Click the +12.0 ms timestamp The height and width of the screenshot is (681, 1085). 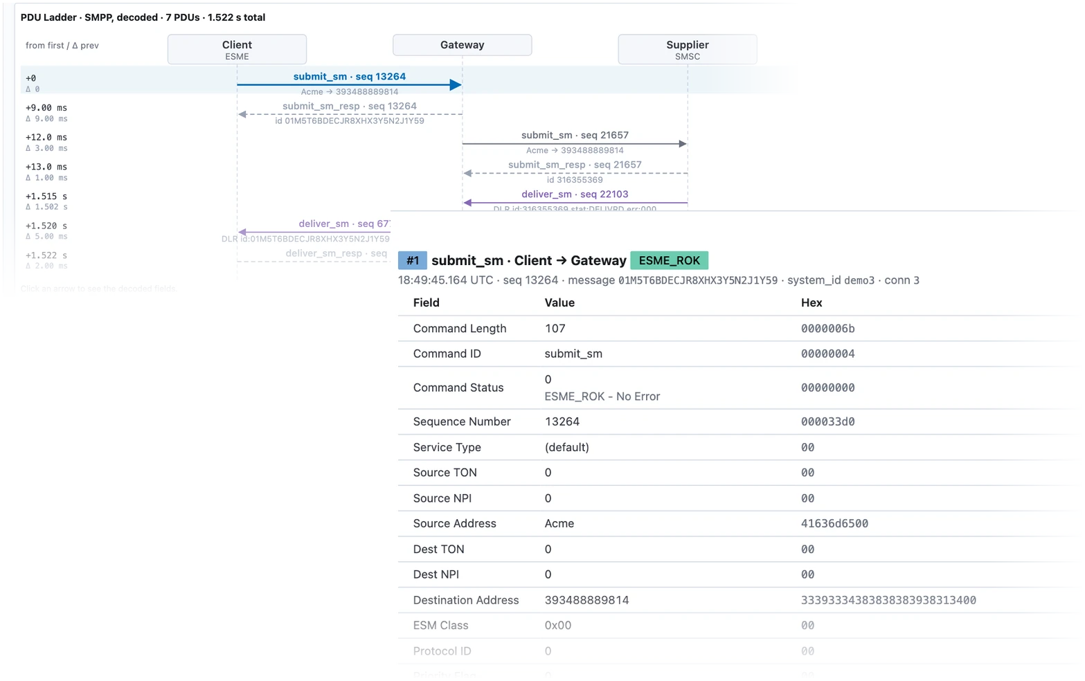click(46, 138)
